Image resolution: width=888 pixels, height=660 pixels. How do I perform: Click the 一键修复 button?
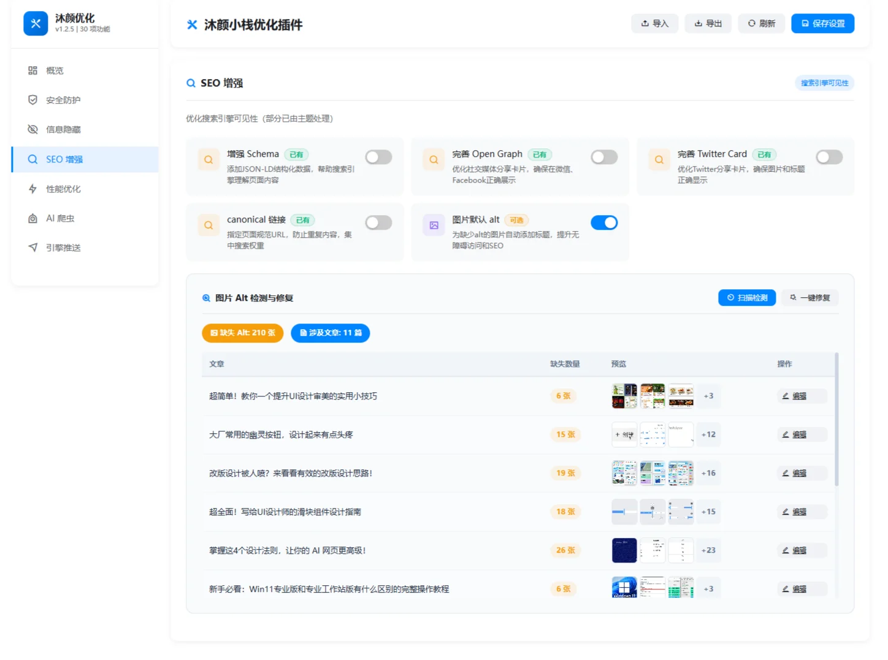coord(810,298)
